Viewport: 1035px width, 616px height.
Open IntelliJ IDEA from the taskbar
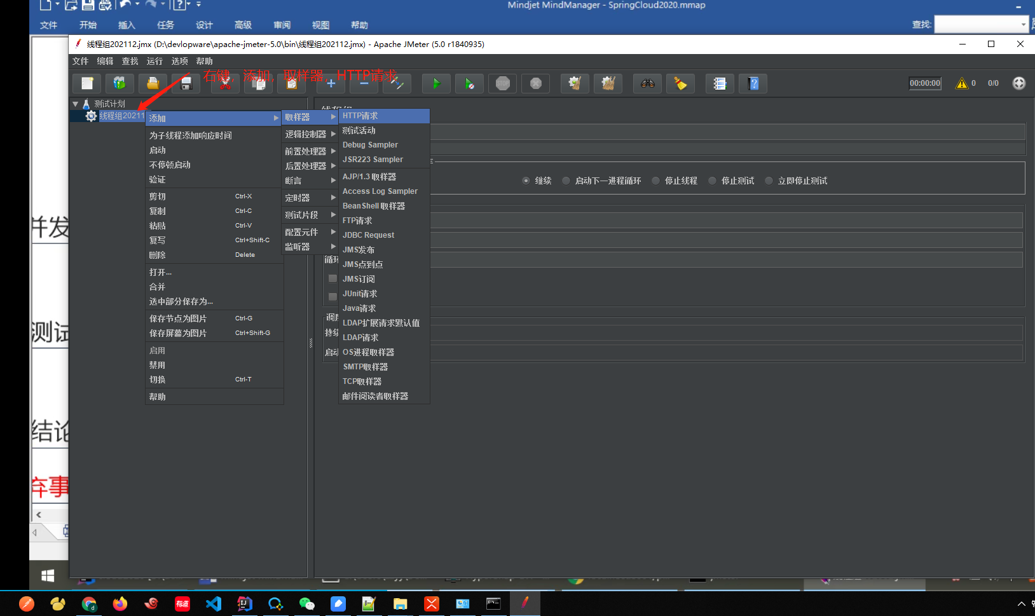point(245,603)
